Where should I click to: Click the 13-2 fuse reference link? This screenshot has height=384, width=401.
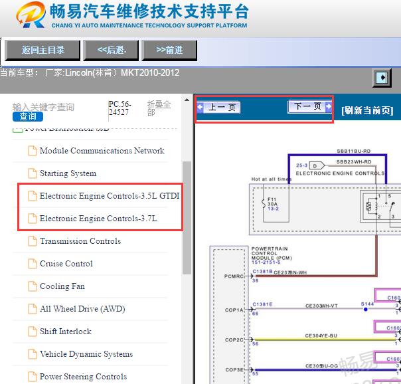[273, 209]
